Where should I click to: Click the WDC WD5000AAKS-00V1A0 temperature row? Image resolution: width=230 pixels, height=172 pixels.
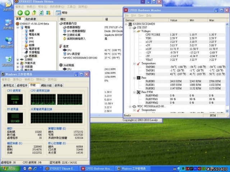click(91, 58)
